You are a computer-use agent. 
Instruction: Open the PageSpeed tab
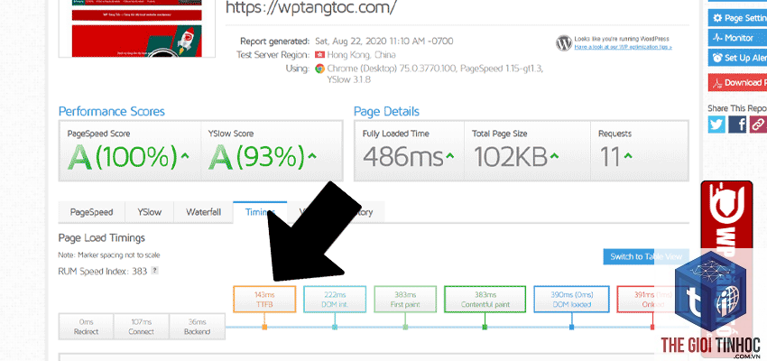click(91, 212)
